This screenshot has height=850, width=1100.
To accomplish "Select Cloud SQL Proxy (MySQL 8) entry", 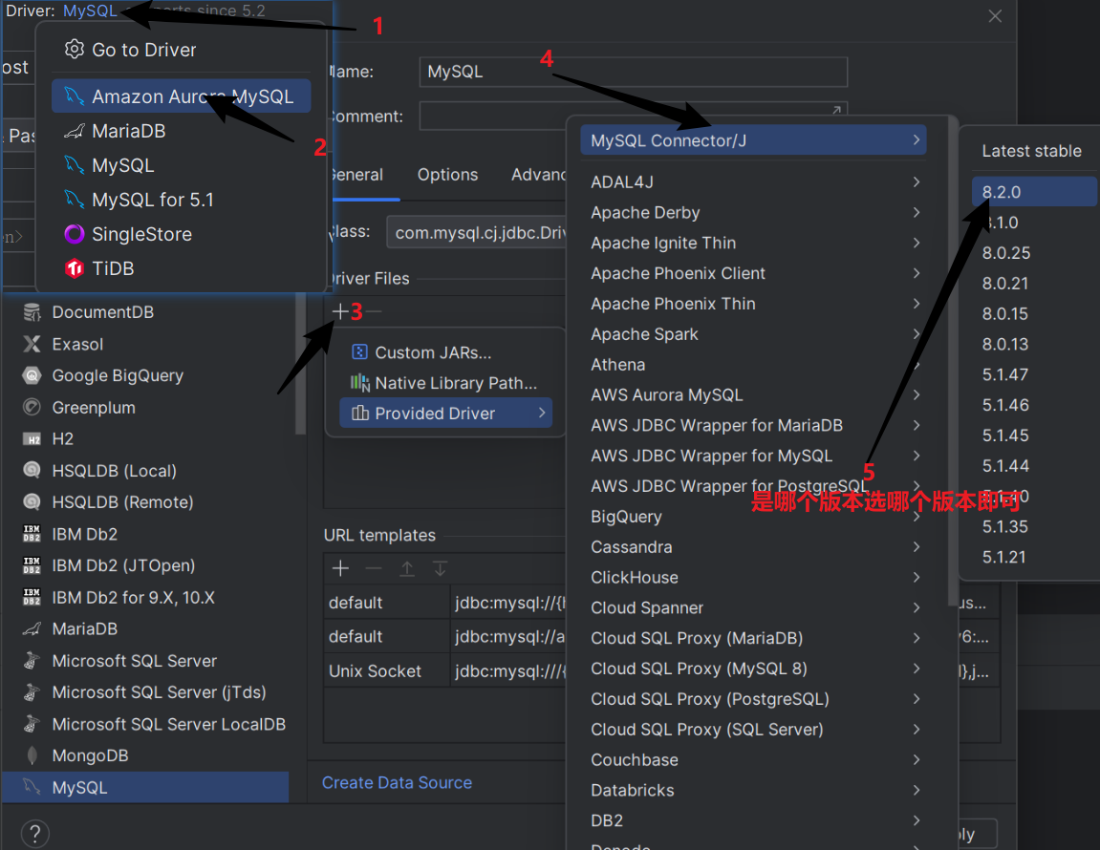I will pos(753,669).
